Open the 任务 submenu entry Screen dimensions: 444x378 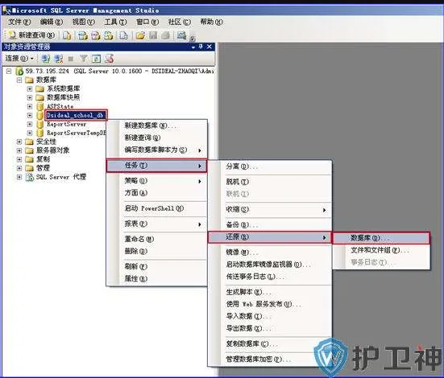click(156, 166)
